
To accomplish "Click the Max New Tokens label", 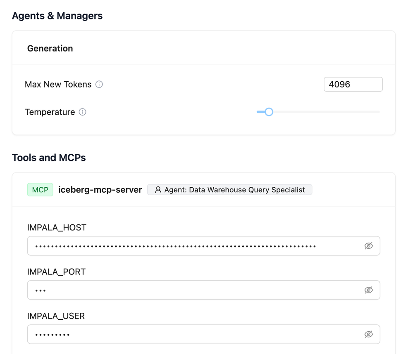I will (x=58, y=84).
